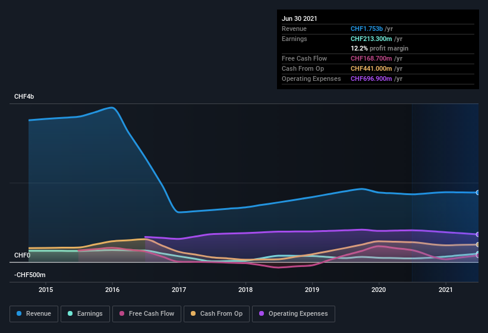488x333 pixels.
Task: Click the CHF168.700m free cash flow value
Action: [371, 58]
